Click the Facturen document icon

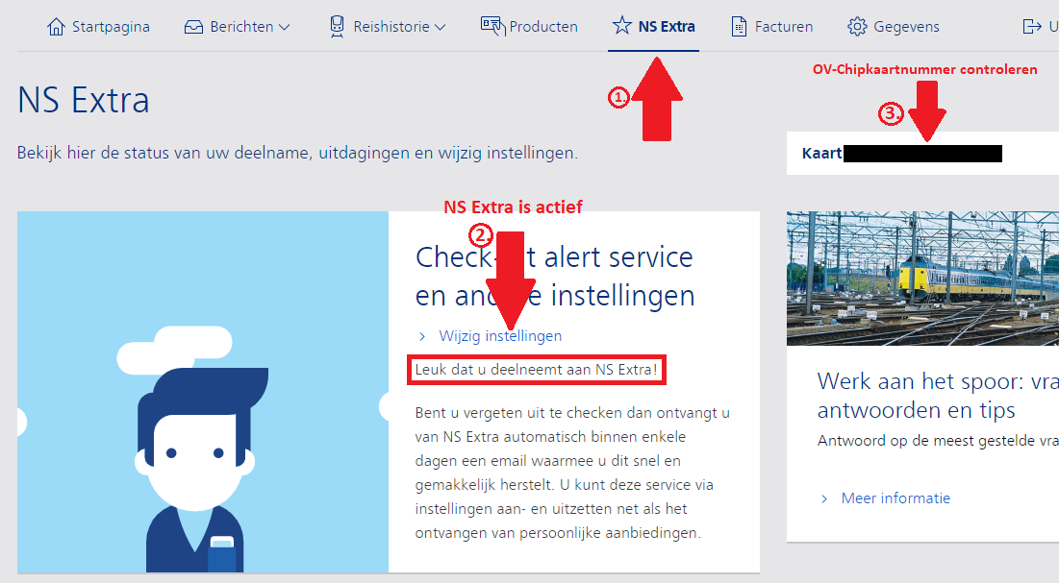pyautogui.click(x=739, y=26)
